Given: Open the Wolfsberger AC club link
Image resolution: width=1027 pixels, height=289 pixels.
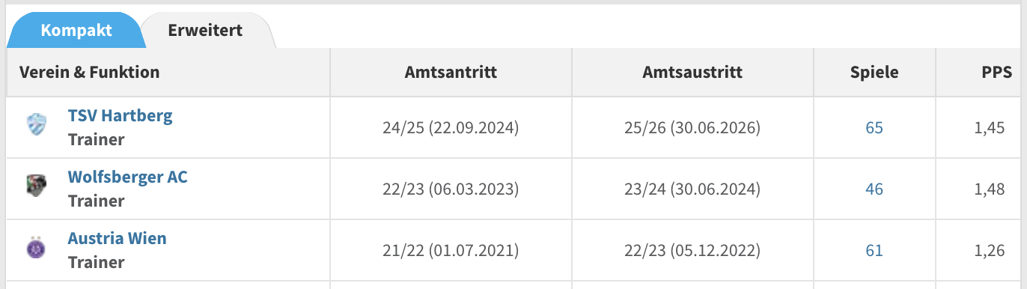Looking at the screenshot, I should coord(127,177).
